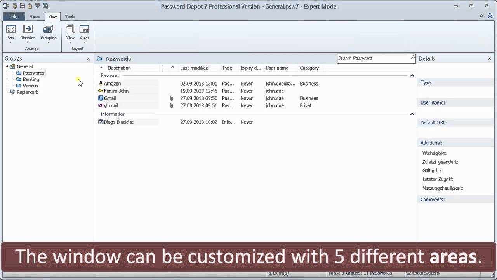
Task: Click the Forum John key icon
Action: pos(101,91)
